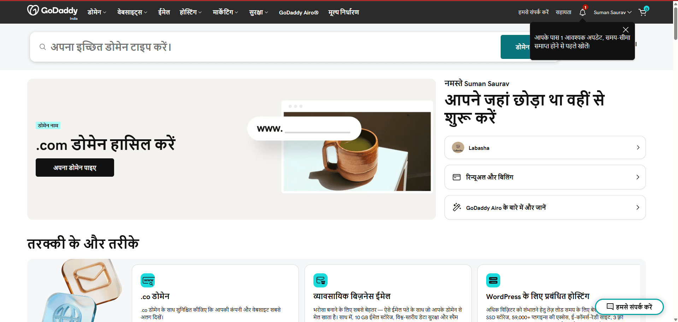Open रिन्यूअल और बिलिंग row
The height and width of the screenshot is (322, 678).
coord(545,177)
